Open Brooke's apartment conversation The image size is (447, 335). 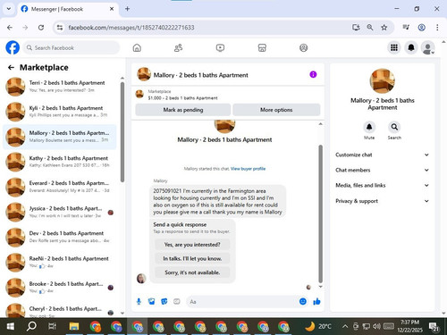(x=60, y=288)
